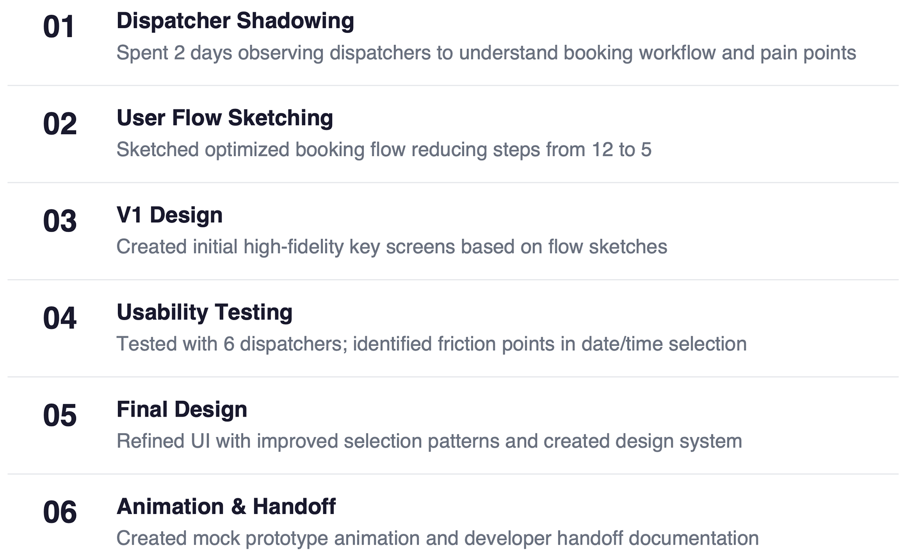Click the step number 01

59,27
